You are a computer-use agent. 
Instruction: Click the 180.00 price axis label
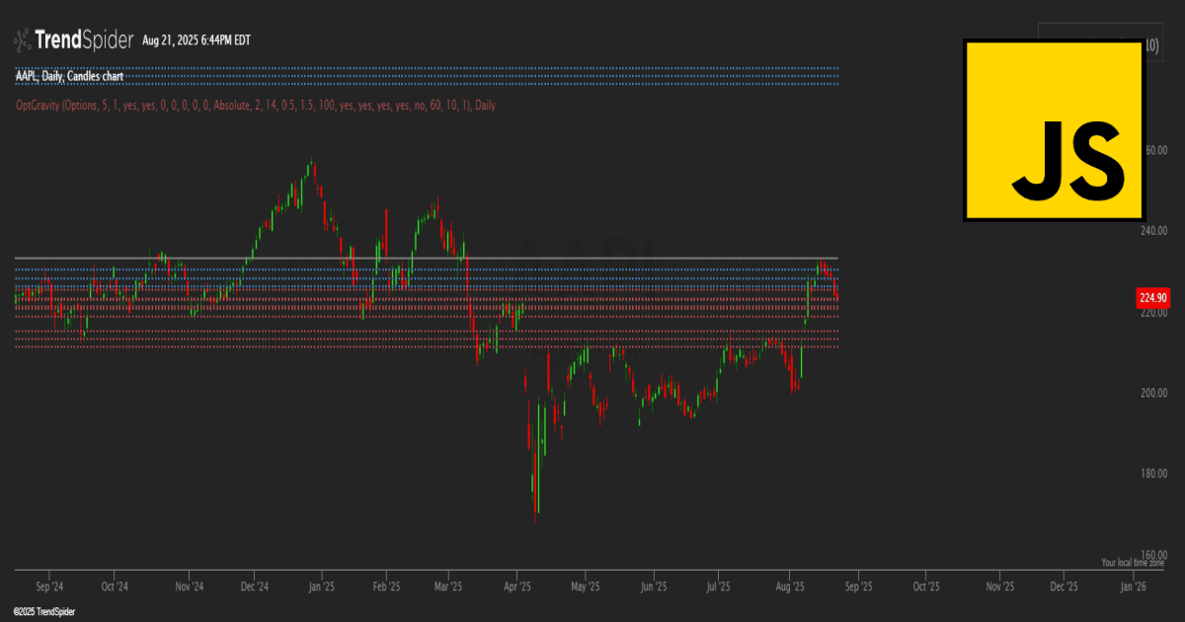point(1154,473)
